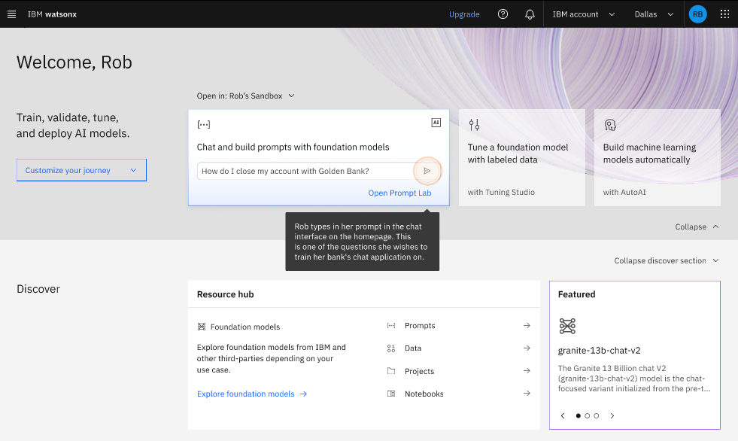
Task: Open the 'Open in: Rob's Sandbox' dropdown
Action: [246, 96]
